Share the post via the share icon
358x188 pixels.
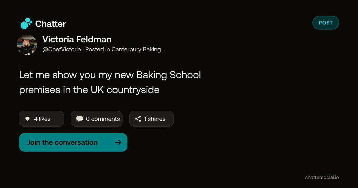138,119
